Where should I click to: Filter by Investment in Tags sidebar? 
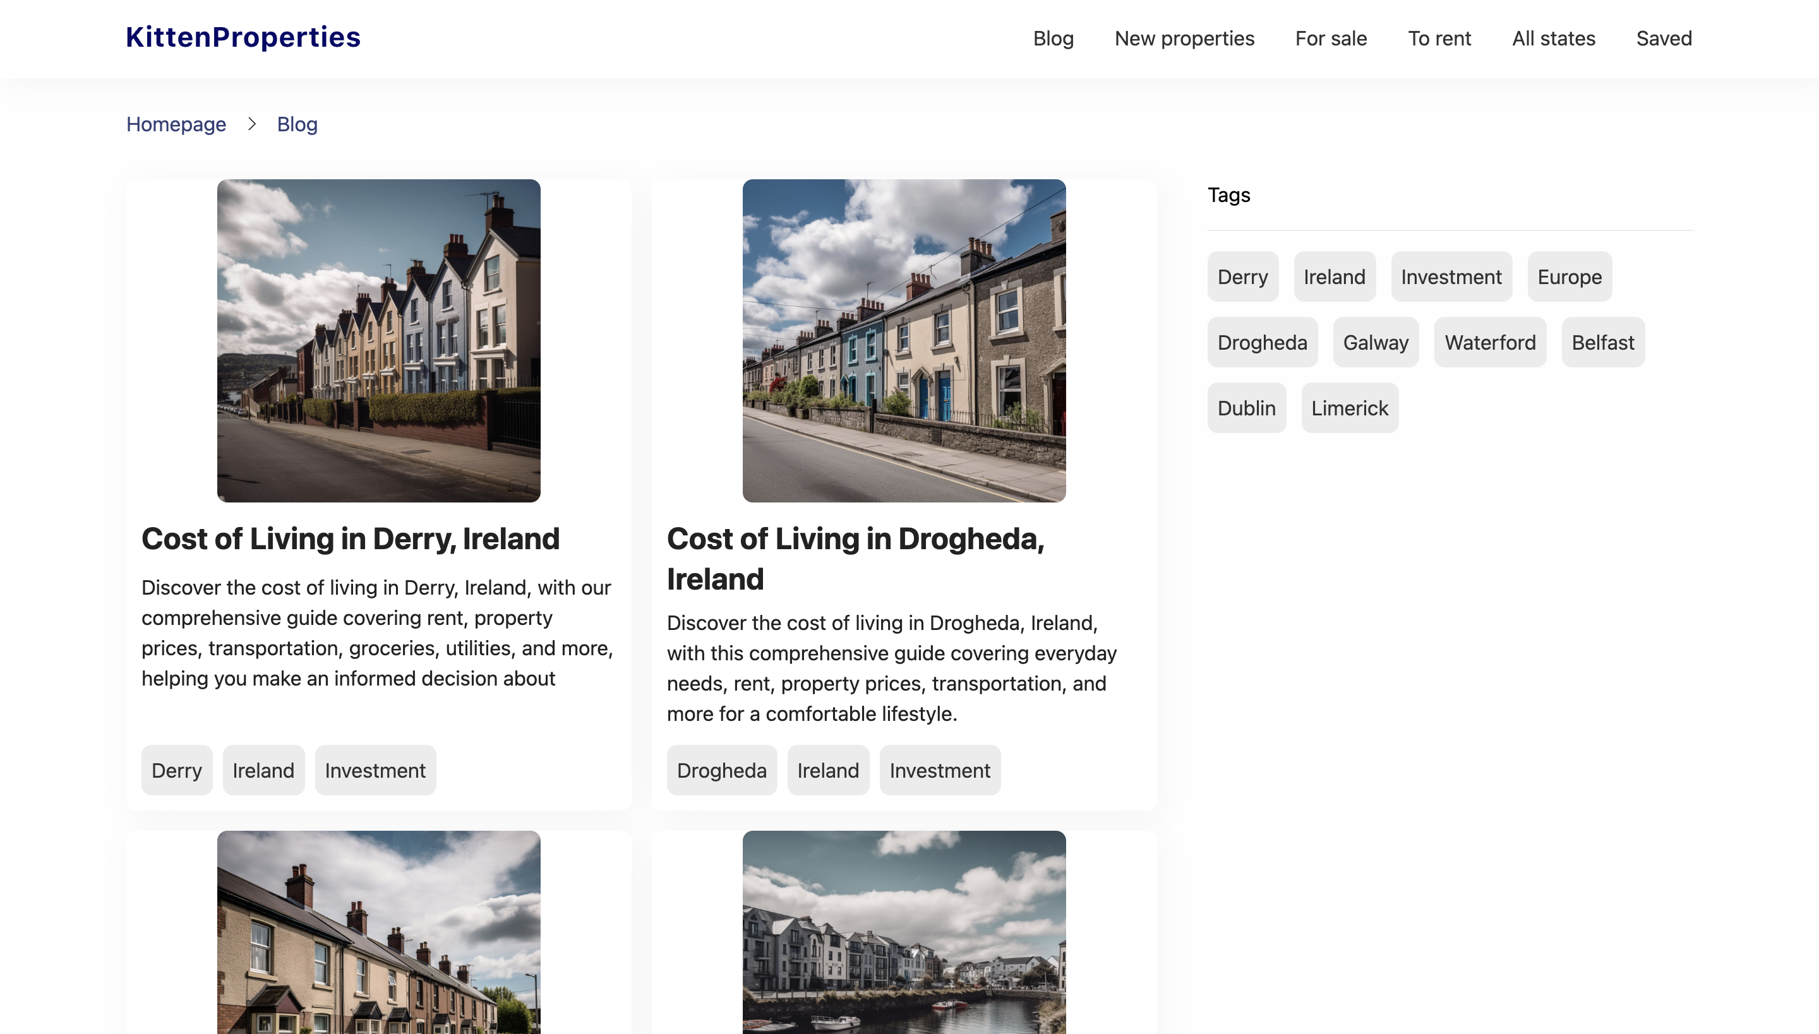(x=1451, y=277)
